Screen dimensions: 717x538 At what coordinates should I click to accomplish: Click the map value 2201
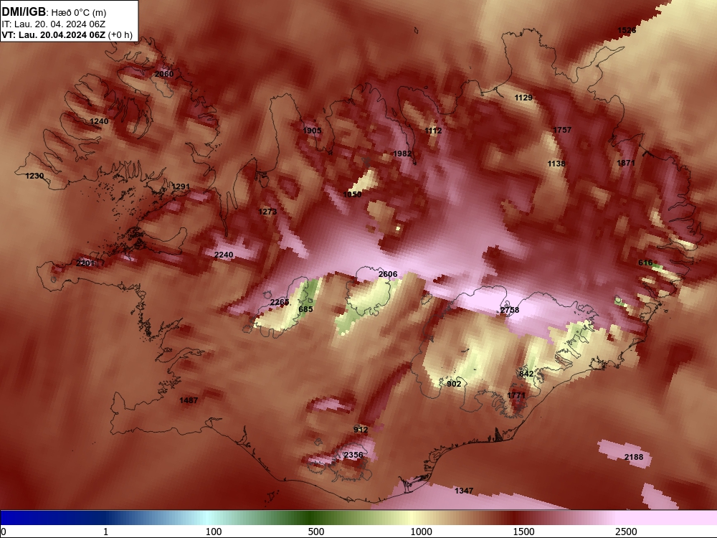(x=85, y=263)
